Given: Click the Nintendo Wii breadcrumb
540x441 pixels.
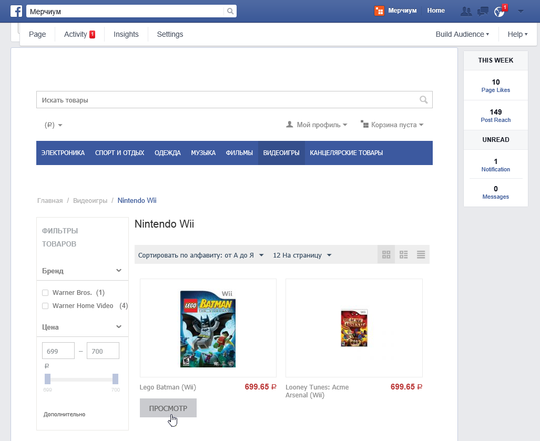Looking at the screenshot, I should 137,200.
